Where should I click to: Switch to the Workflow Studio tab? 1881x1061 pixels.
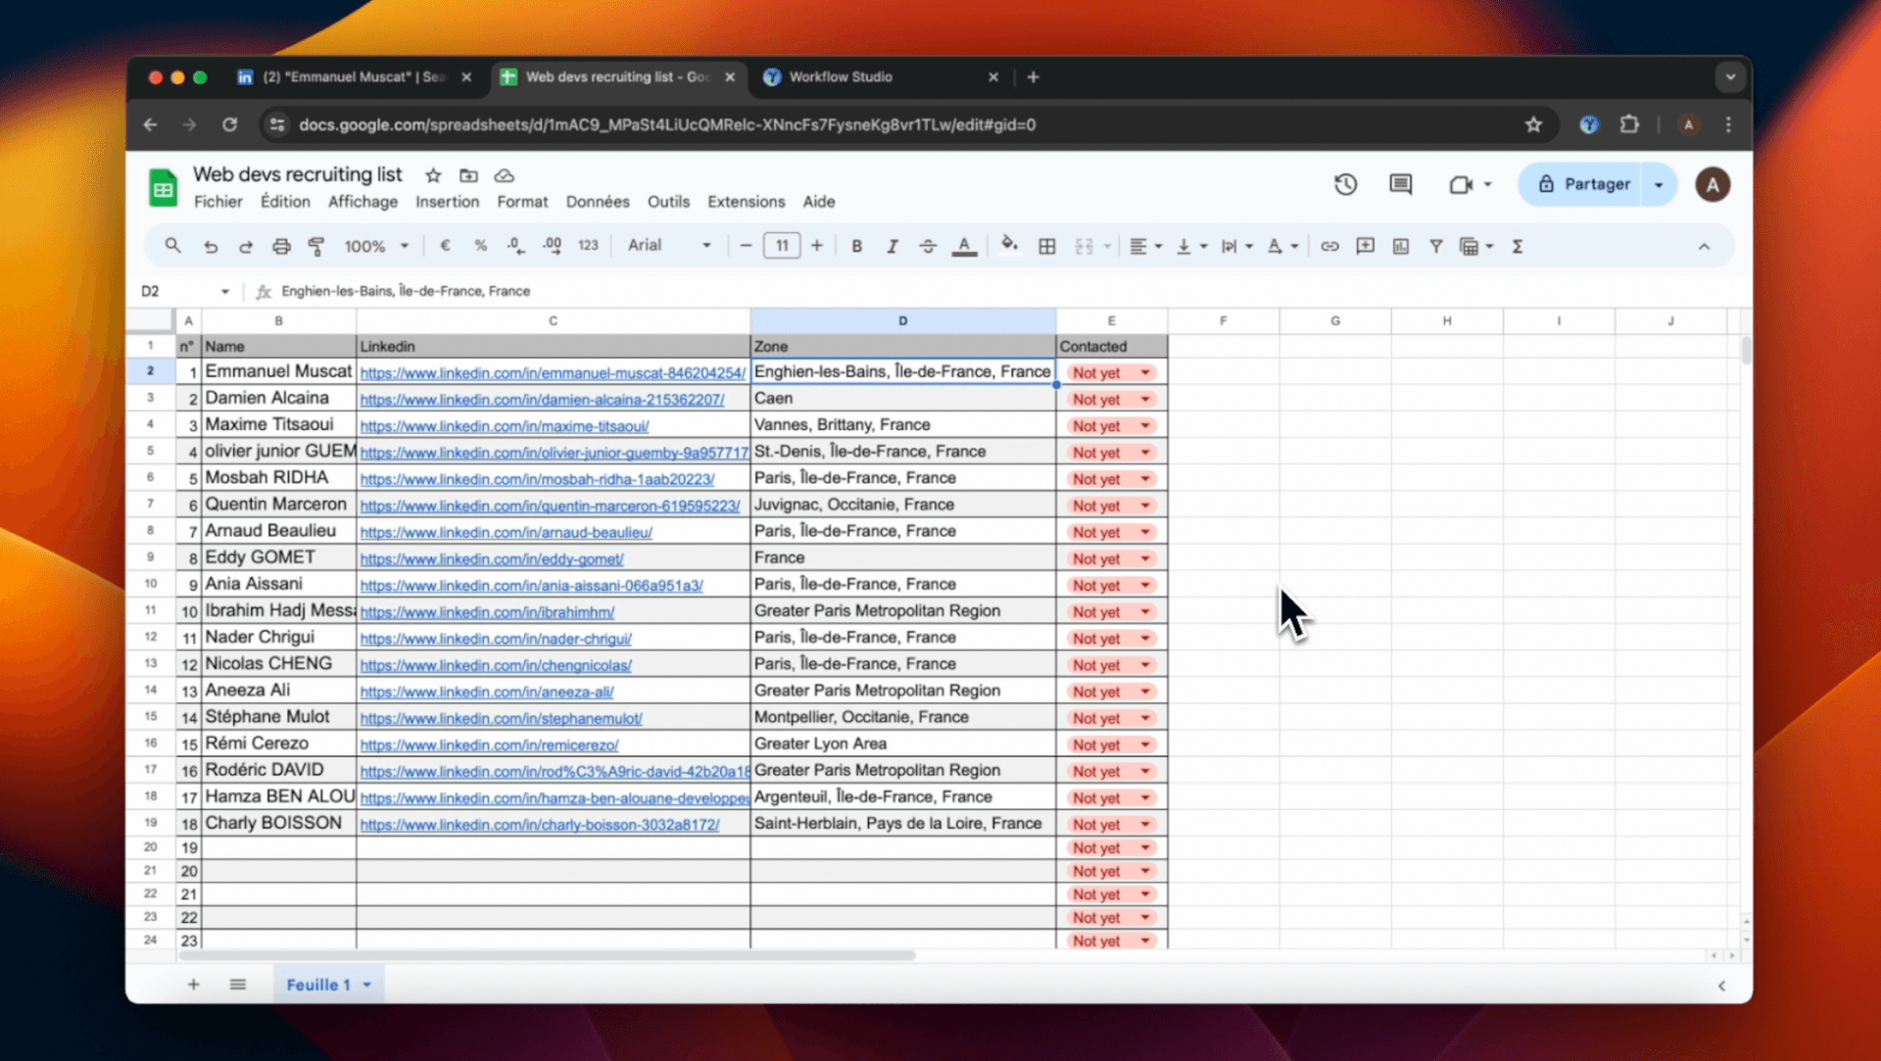(x=841, y=76)
